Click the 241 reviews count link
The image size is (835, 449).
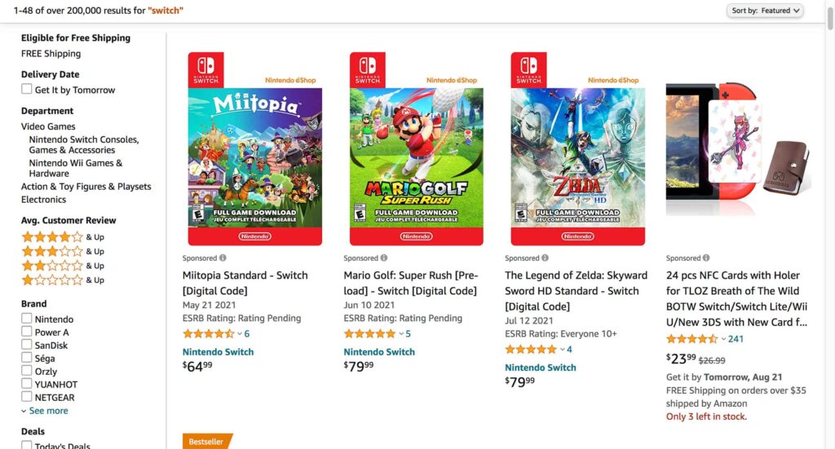pos(736,339)
